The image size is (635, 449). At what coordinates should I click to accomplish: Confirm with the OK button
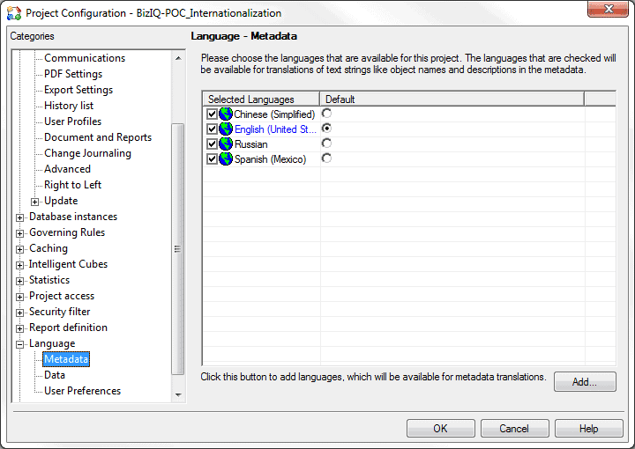441,428
